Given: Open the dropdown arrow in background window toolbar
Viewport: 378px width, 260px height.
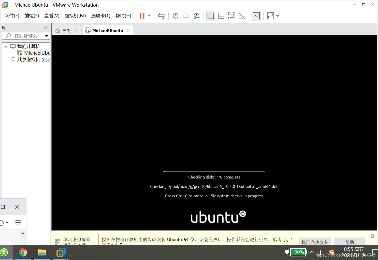Looking at the screenshot, I should [x=7, y=223].
